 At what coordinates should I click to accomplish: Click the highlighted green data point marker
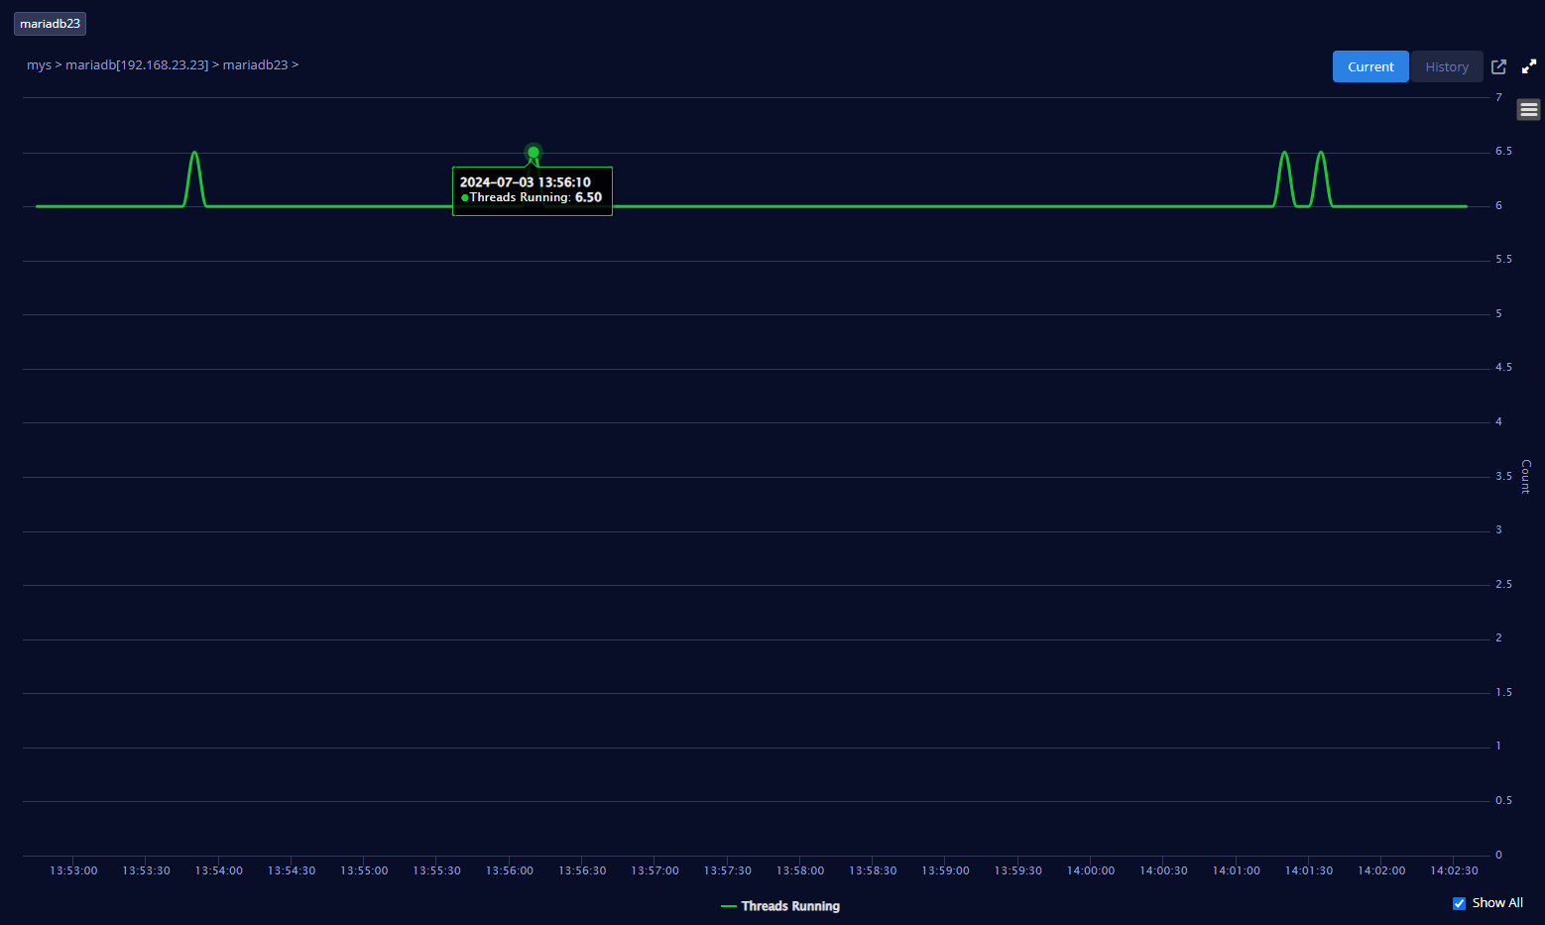point(534,153)
